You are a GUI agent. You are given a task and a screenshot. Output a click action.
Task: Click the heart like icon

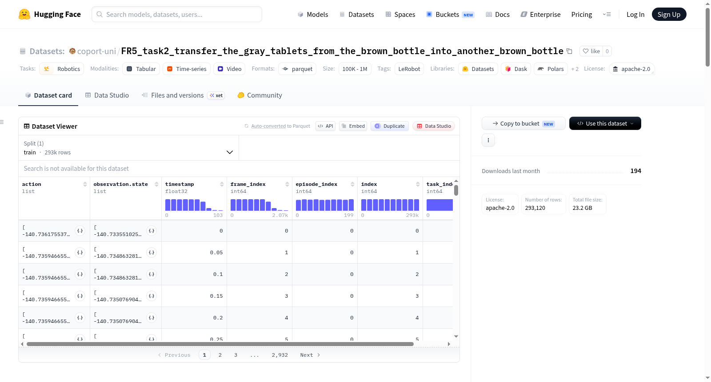[x=586, y=51]
